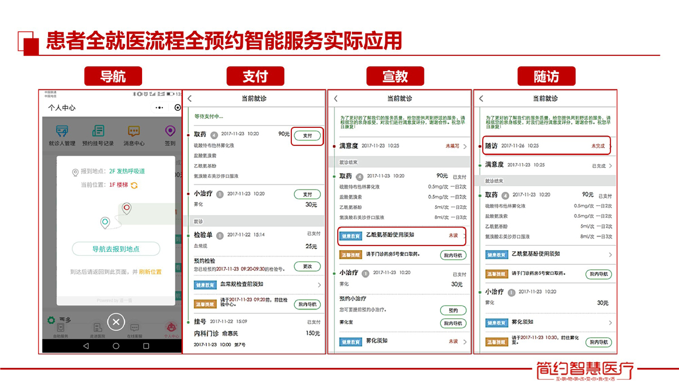Click the red 随访 label above fourth phone

[547, 76]
